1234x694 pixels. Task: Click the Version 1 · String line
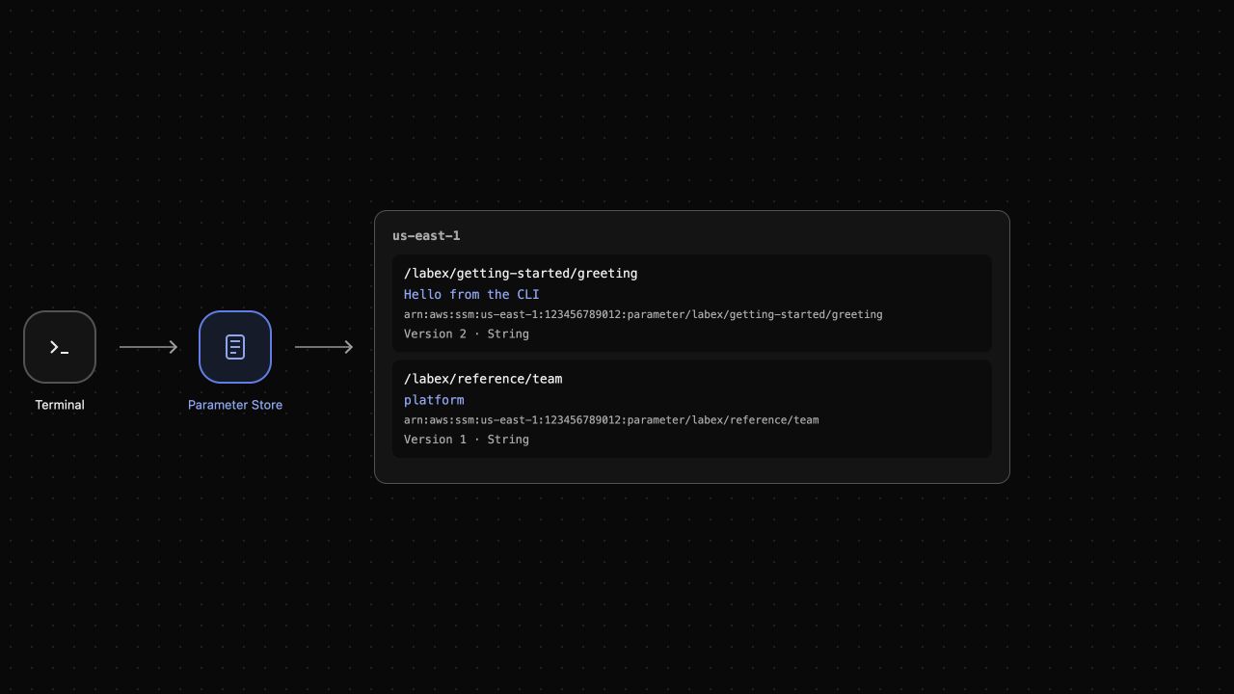pos(467,440)
